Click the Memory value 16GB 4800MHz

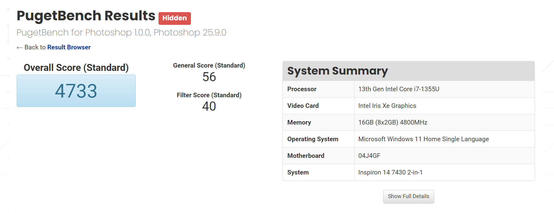pos(392,122)
